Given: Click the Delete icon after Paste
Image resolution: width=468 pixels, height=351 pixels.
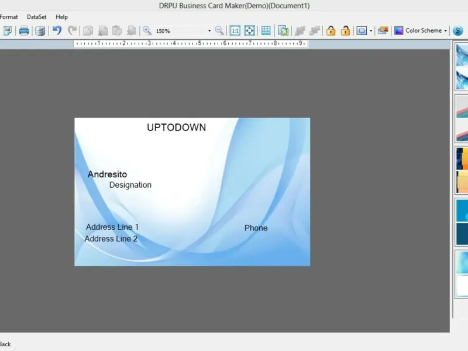Looking at the screenshot, I should 131,30.
